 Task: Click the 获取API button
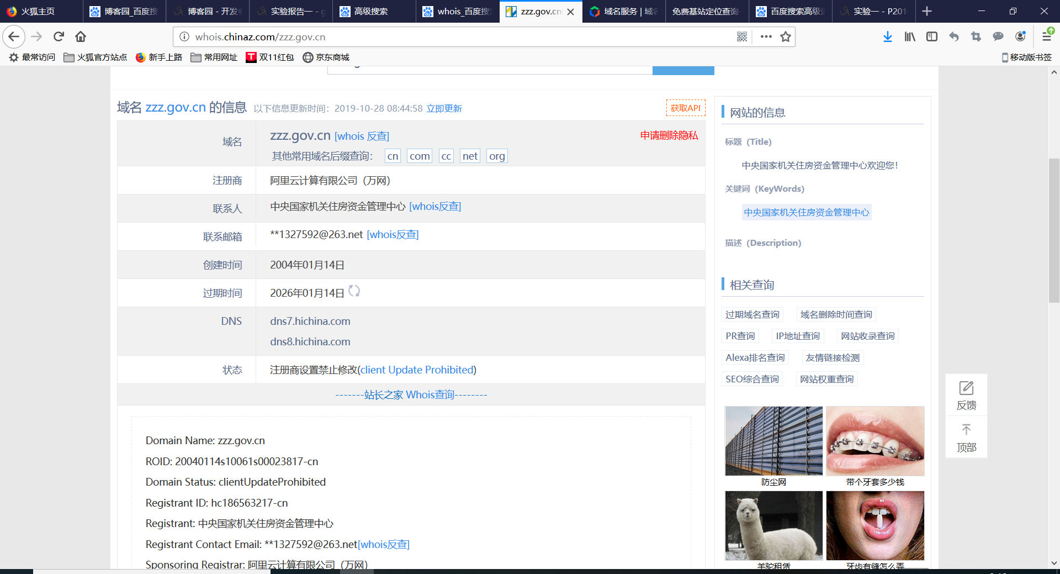click(x=686, y=108)
